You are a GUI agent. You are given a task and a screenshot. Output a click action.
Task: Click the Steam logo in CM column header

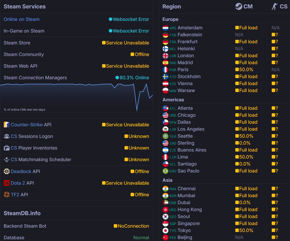point(239,6)
